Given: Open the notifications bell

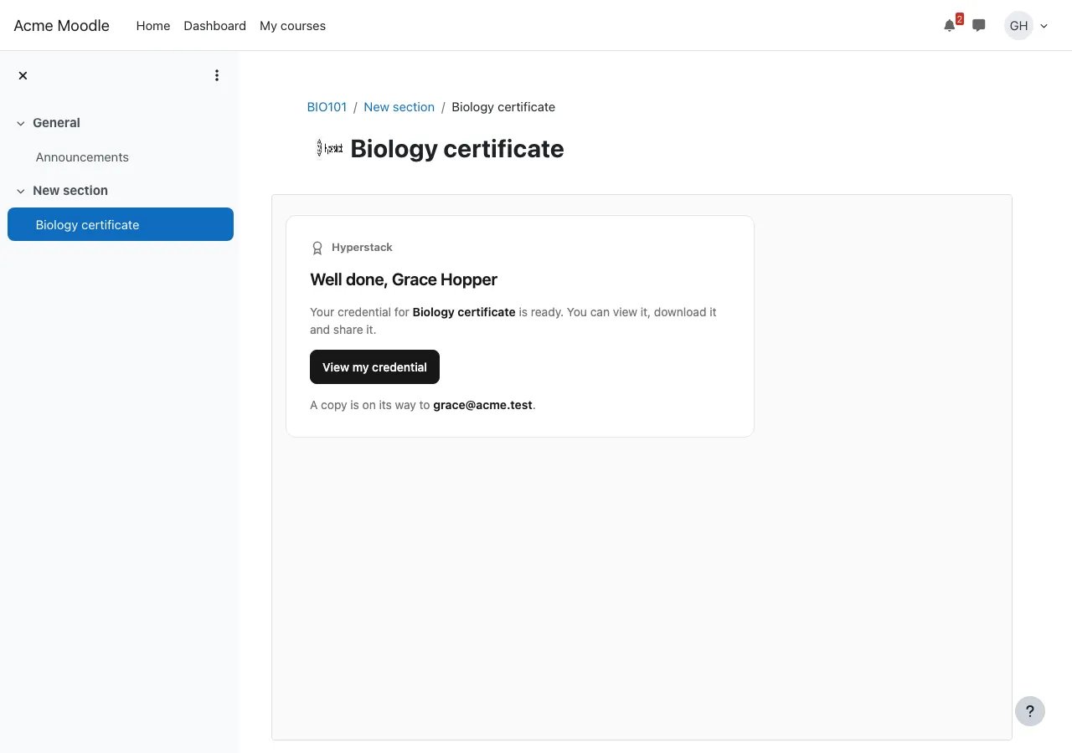Looking at the screenshot, I should tap(949, 26).
